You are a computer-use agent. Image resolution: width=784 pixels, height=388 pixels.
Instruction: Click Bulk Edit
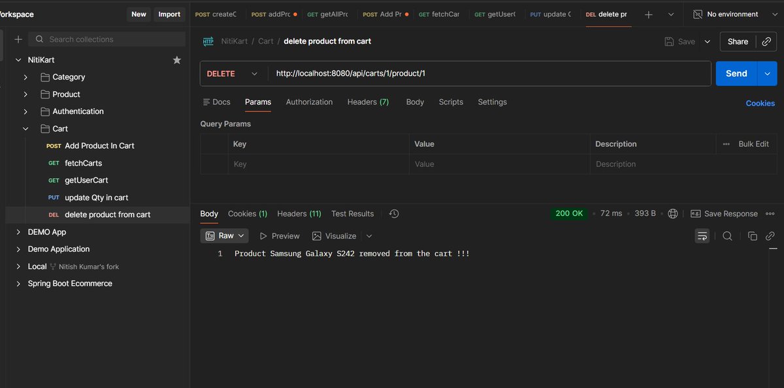(753, 144)
